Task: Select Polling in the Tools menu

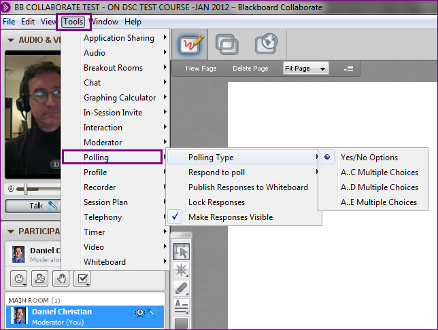Action: pos(112,158)
